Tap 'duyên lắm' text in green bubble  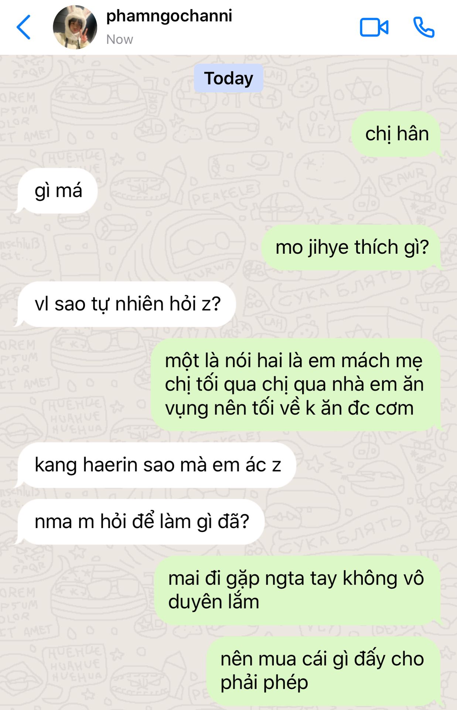[x=214, y=602]
